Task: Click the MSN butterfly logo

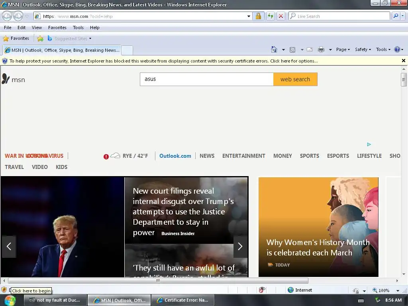Action: 13,79
